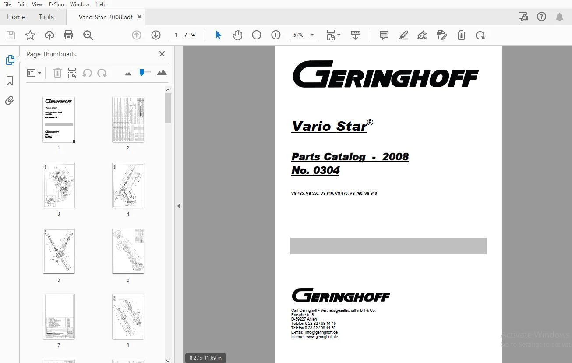572x363 pixels.
Task: Print the document with the printer icon
Action: tap(68, 35)
